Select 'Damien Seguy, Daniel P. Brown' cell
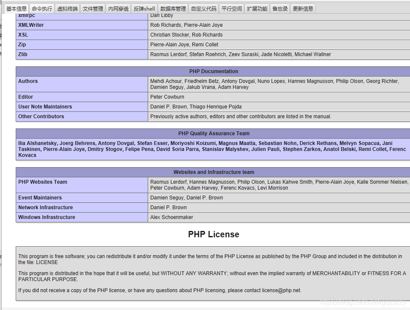Image resolution: width=410 pixels, height=310 pixels. (x=279, y=198)
